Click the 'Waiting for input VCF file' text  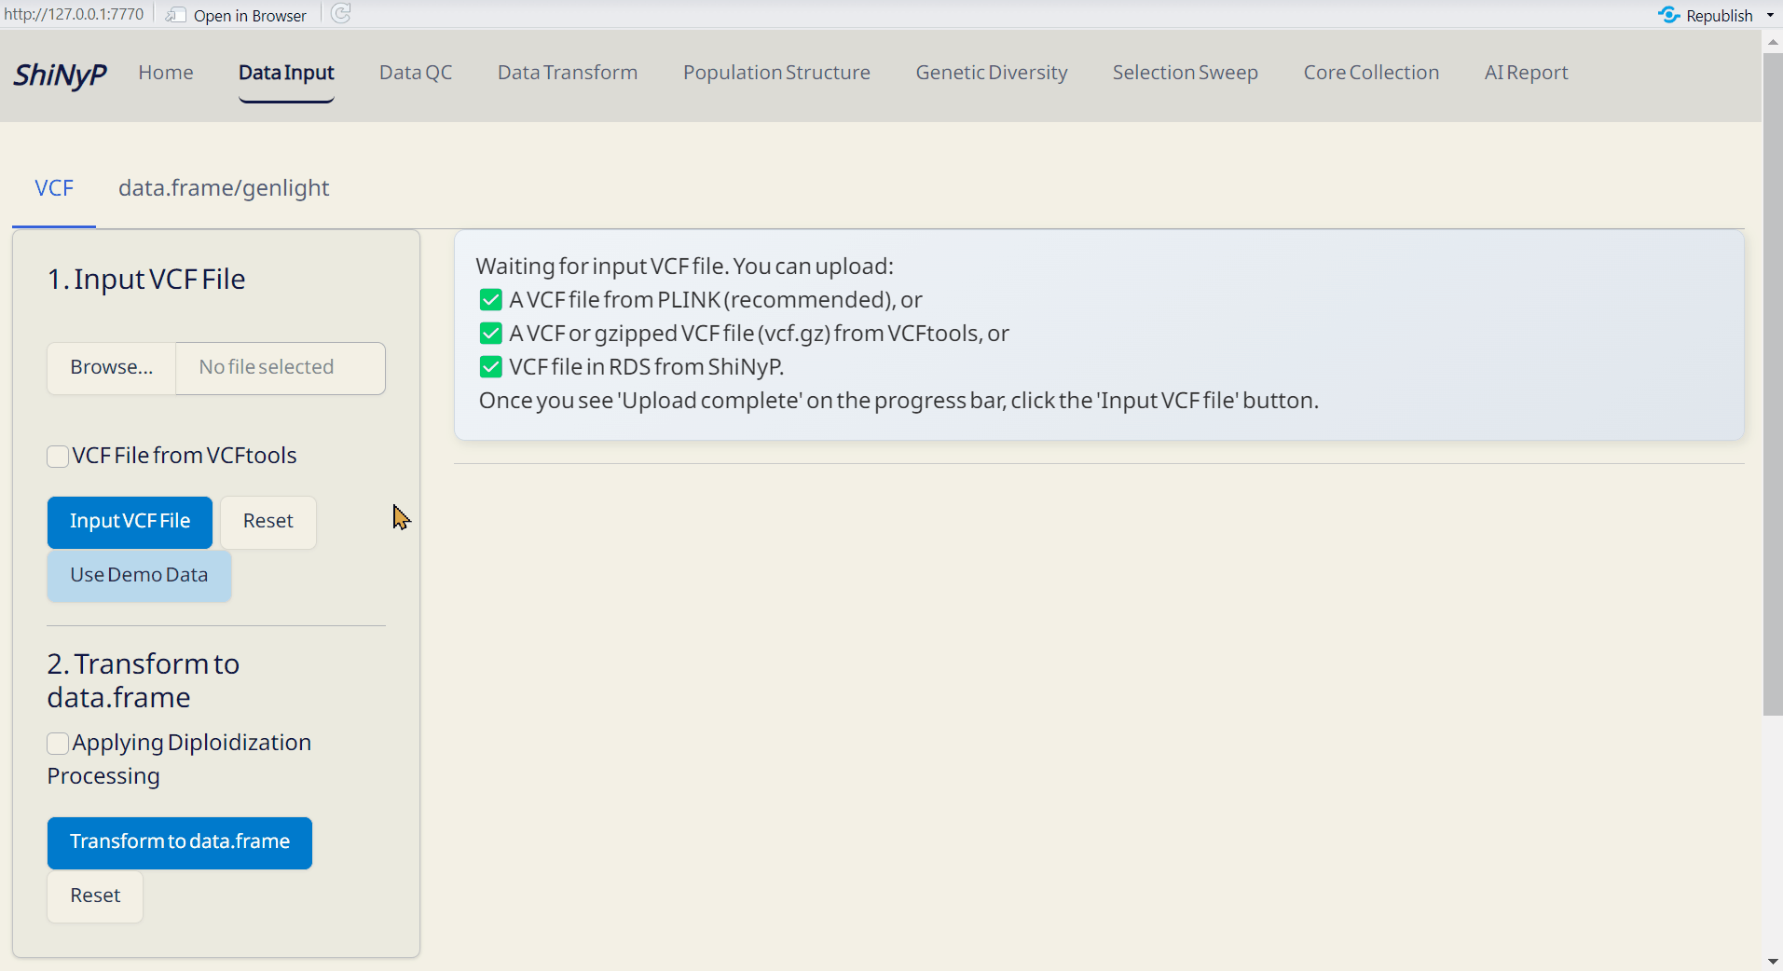point(685,267)
